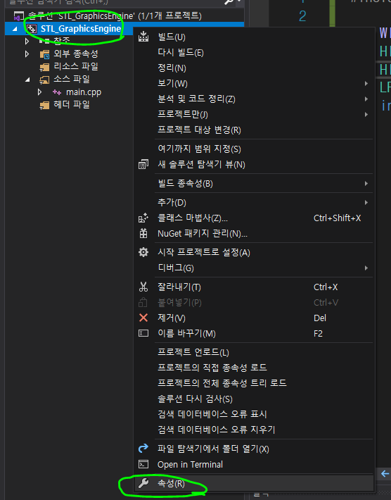Click the main.cpp file icon
Viewport: 391px width, 500px height.
coord(57,92)
